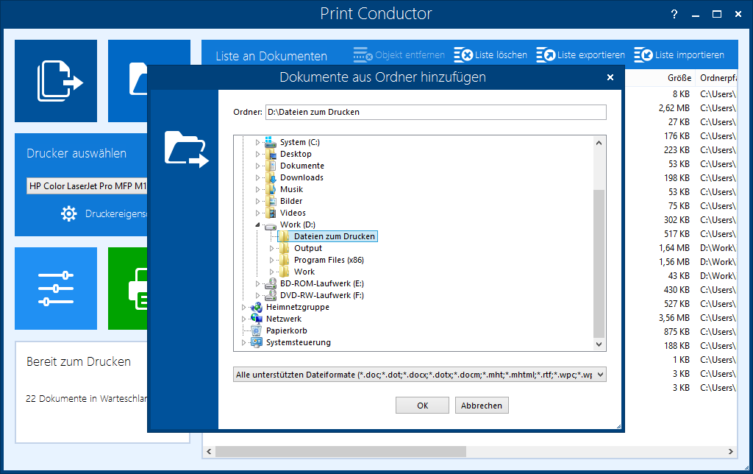Click the Druckereigenschaften gear icon
753x474 pixels.
[69, 213]
